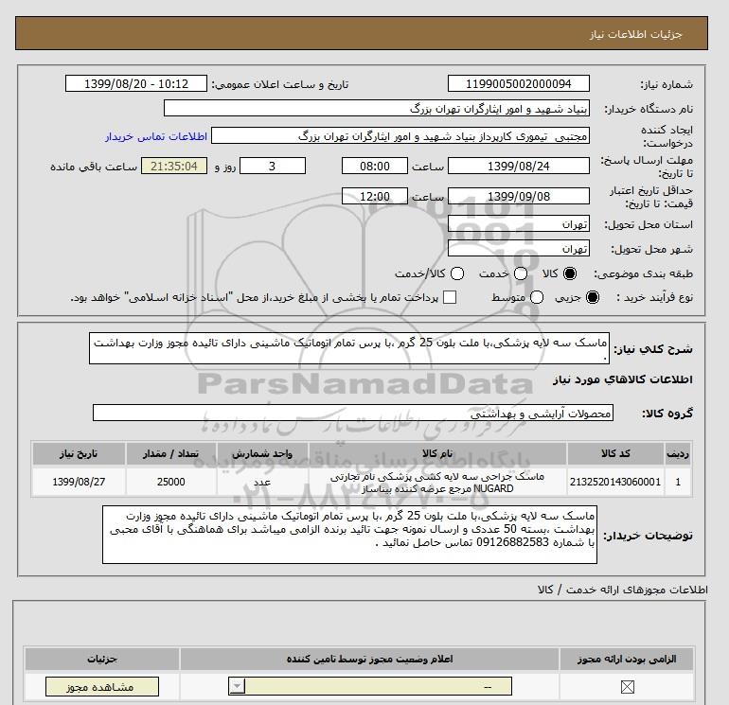Select the کالا/خدمت radio option

[457, 273]
